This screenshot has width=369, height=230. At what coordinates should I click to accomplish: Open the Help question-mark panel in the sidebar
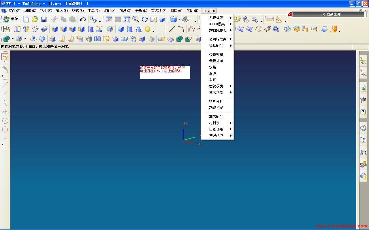[363, 112]
